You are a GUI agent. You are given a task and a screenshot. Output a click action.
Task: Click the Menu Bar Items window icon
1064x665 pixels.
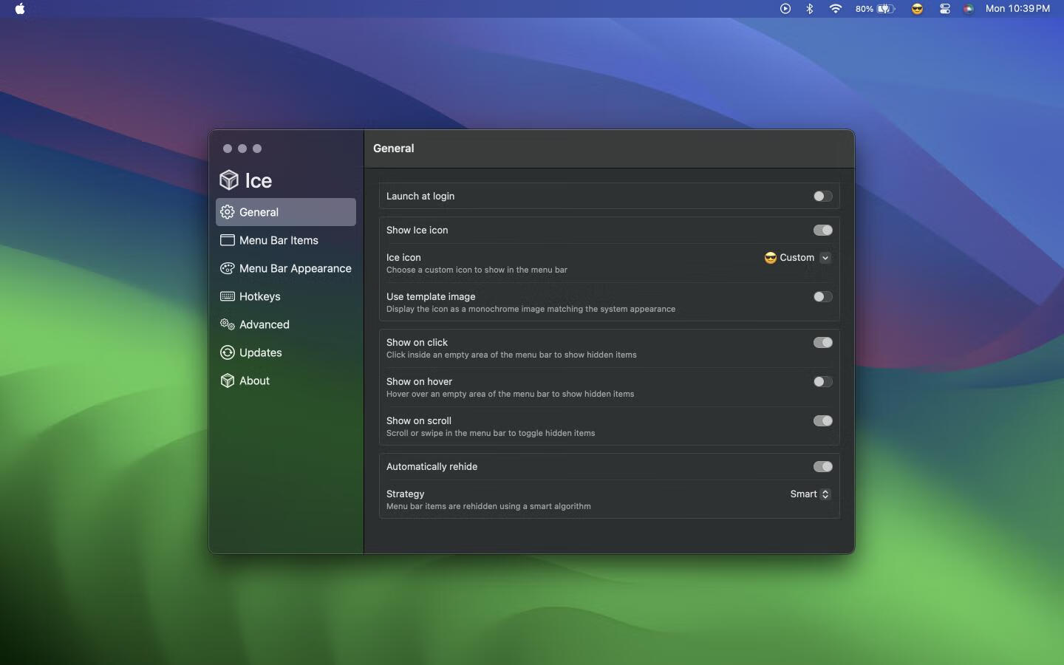coord(228,240)
